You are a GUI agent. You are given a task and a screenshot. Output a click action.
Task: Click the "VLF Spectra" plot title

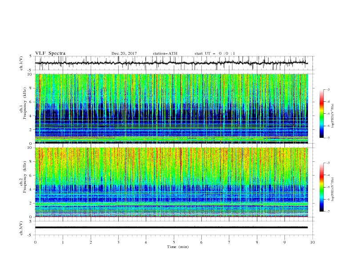(50, 53)
